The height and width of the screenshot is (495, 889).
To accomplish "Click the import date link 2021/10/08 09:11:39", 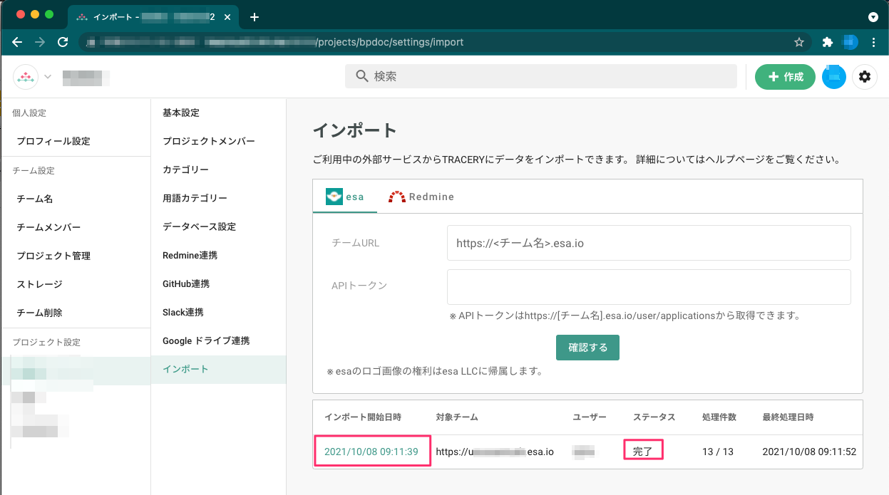I will point(372,451).
